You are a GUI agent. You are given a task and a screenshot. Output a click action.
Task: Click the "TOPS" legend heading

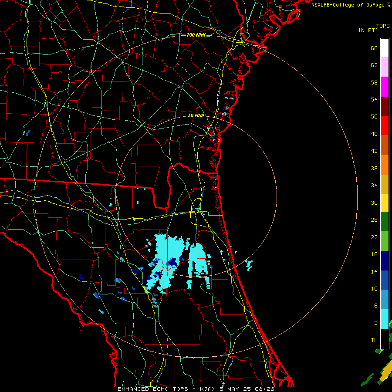pyautogui.click(x=383, y=26)
